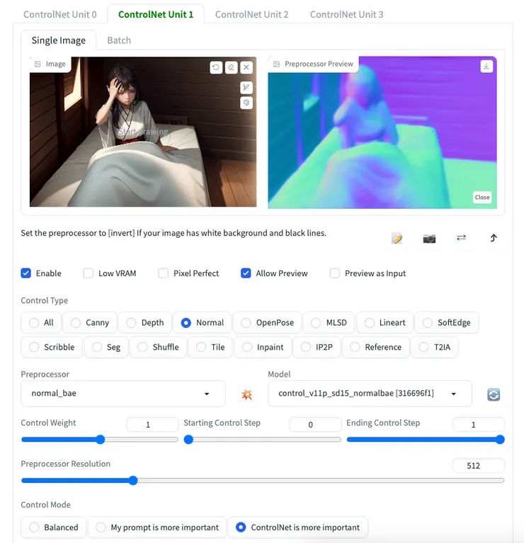
Task: Click the eraser icon on the image canvas
Action: [231, 67]
